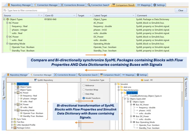
Task: Click Object Types table icon in SysML tree
Action: click(18, 90)
